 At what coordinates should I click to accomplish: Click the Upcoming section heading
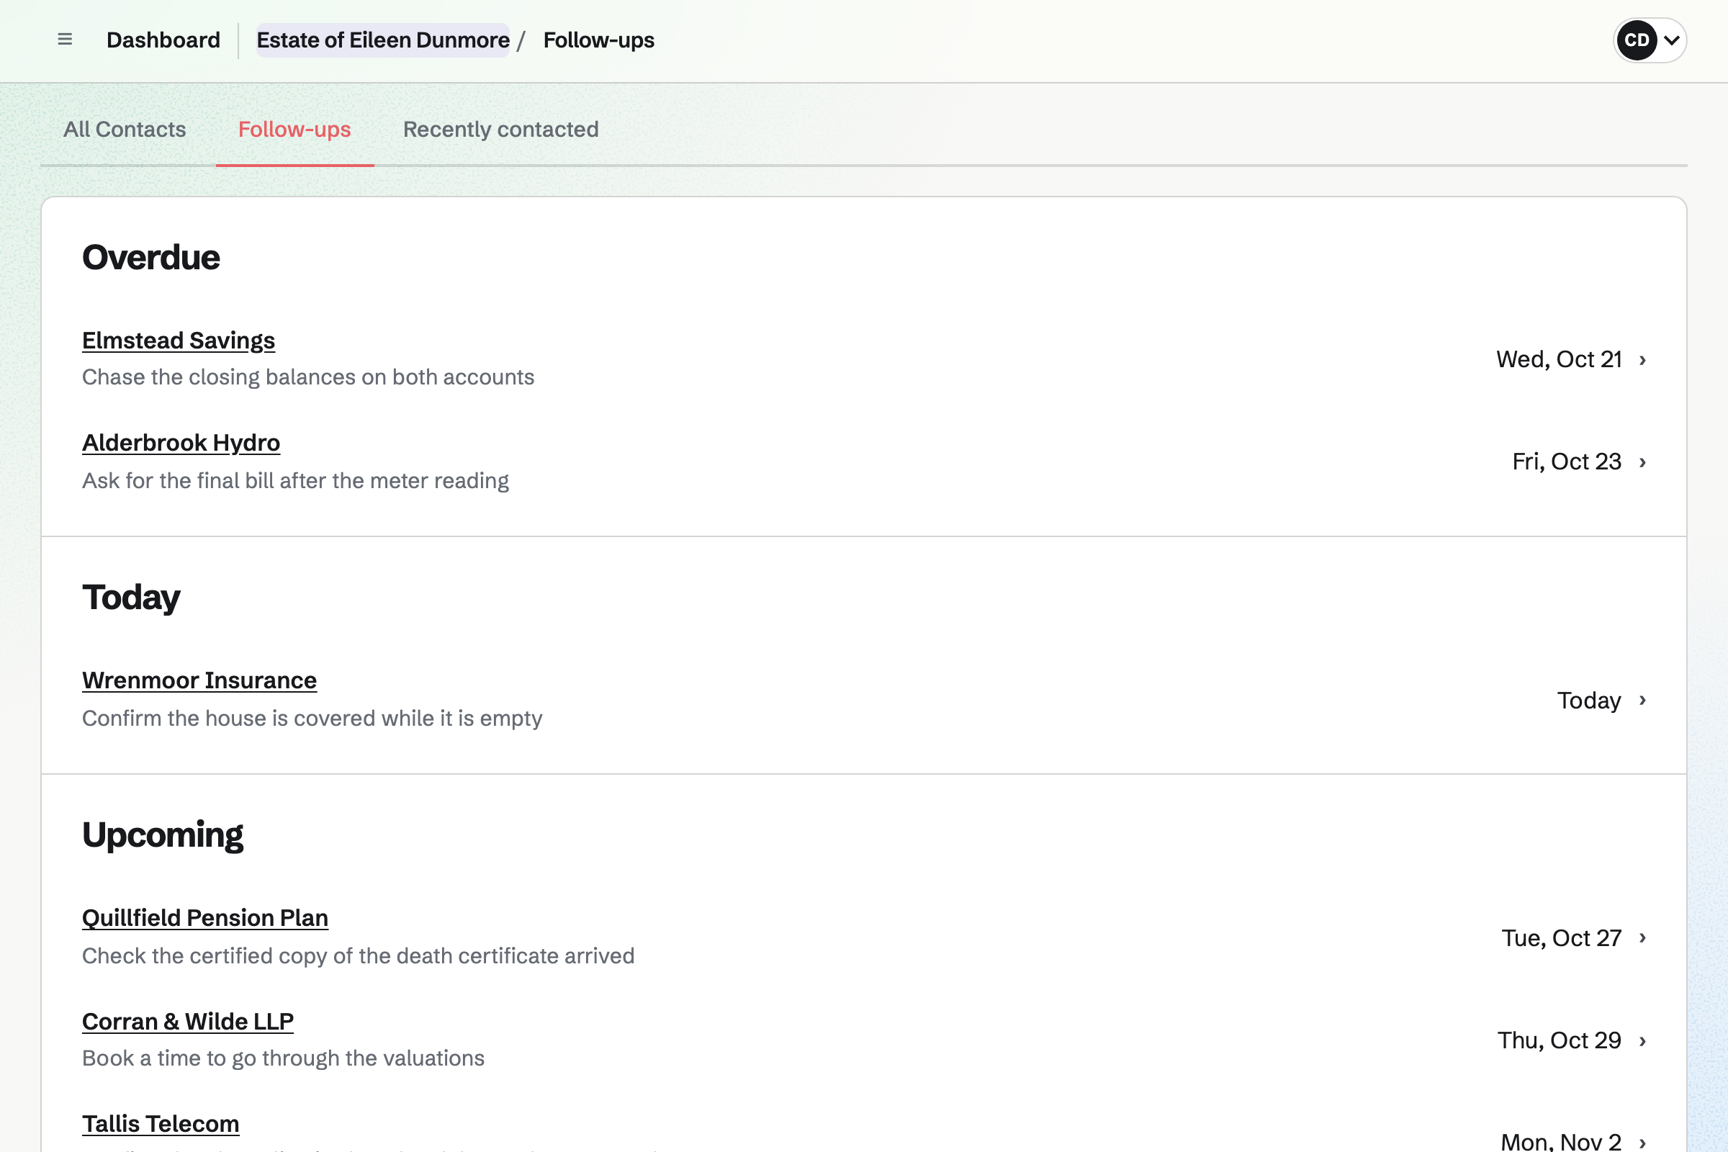163,835
